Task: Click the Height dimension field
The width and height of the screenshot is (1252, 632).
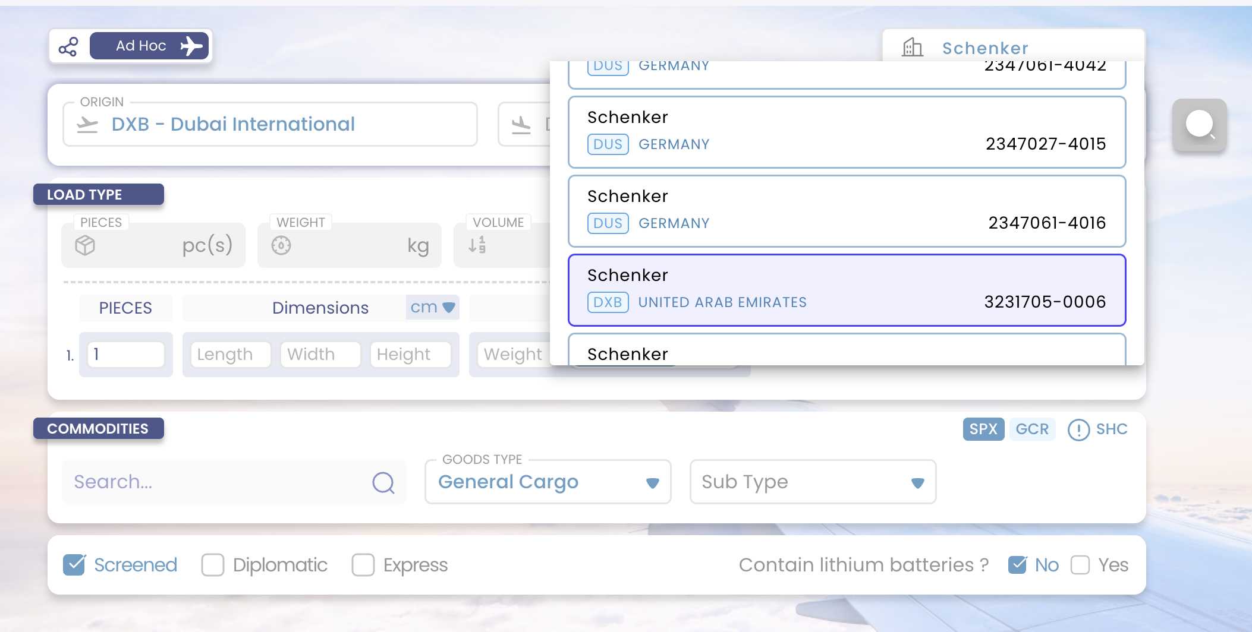Action: click(x=410, y=355)
